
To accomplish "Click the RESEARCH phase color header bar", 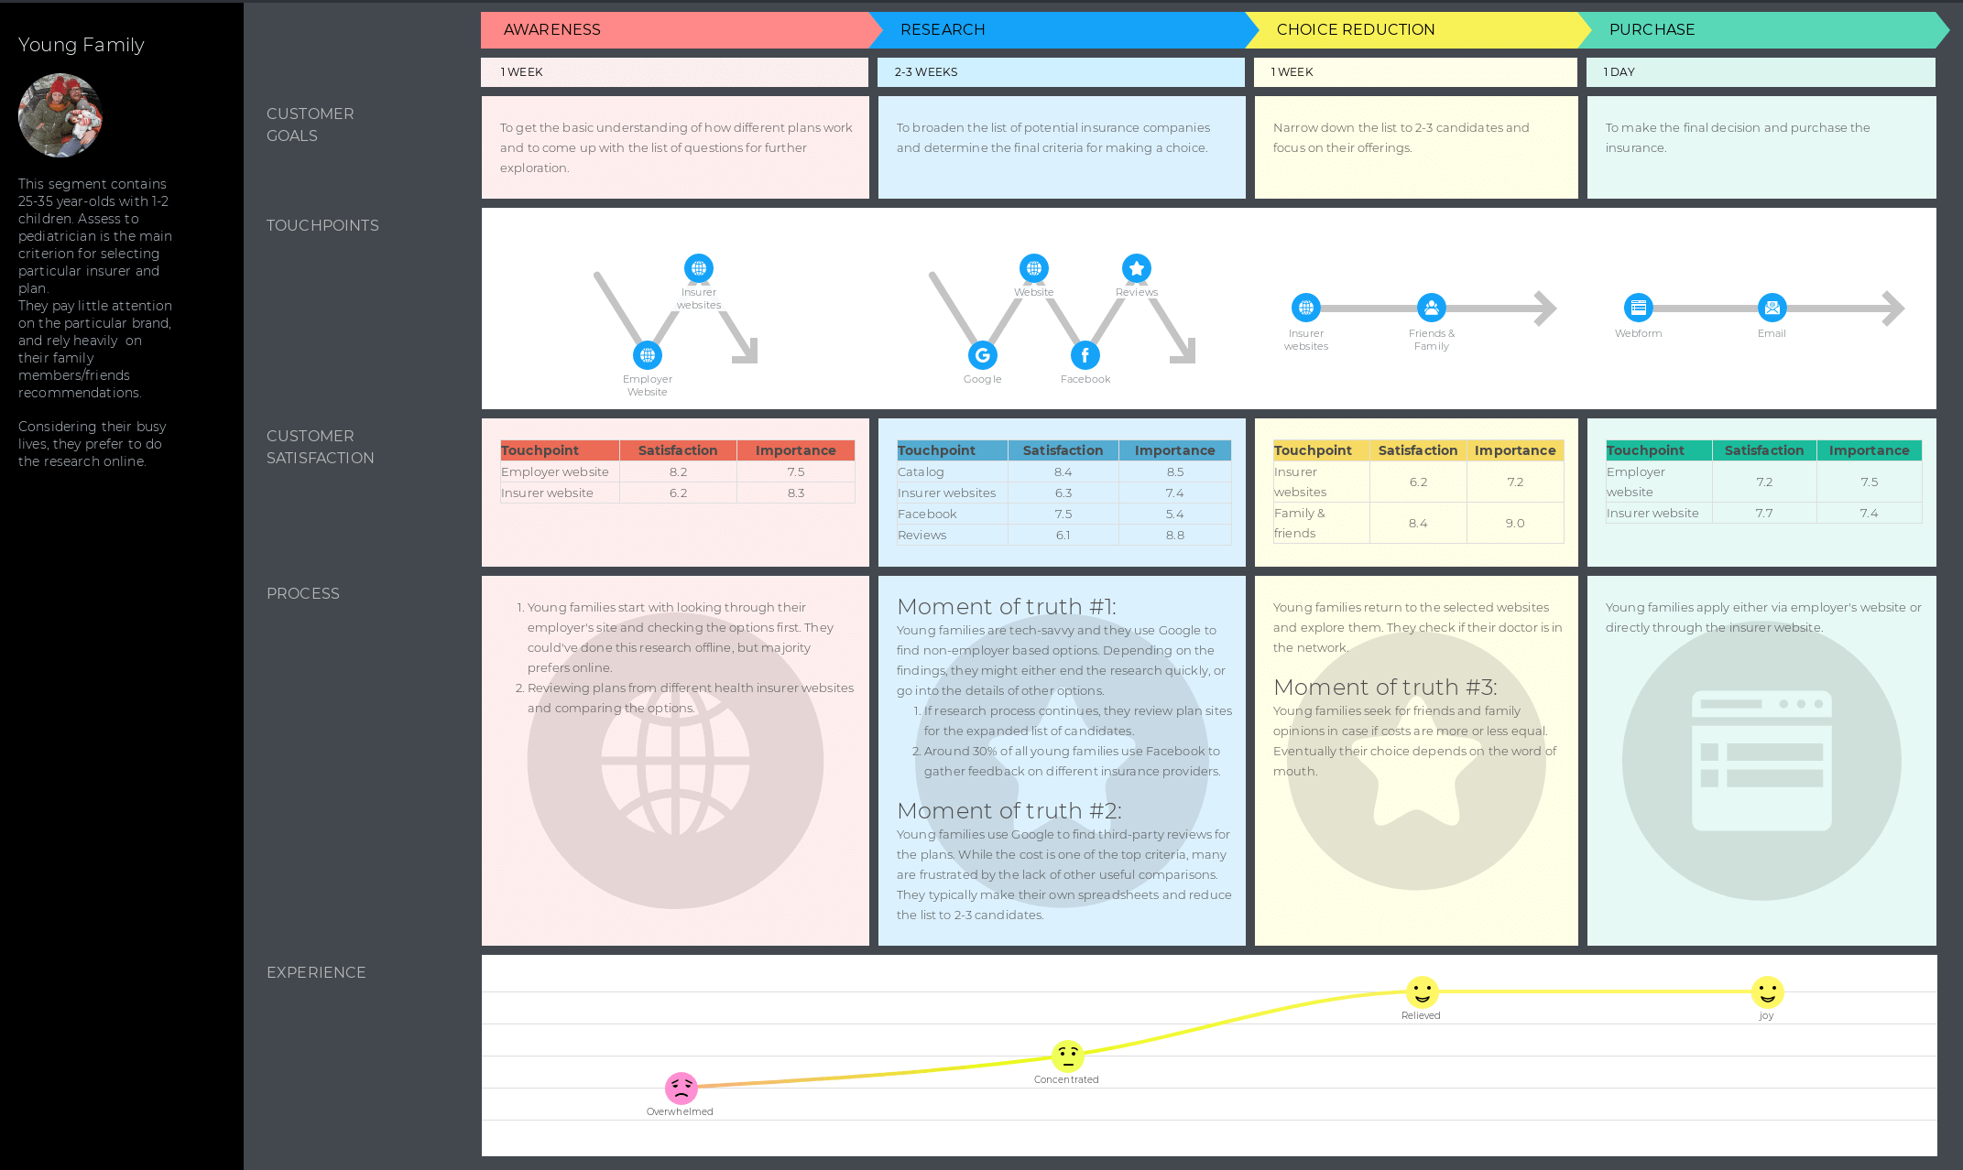I will point(1062,27).
